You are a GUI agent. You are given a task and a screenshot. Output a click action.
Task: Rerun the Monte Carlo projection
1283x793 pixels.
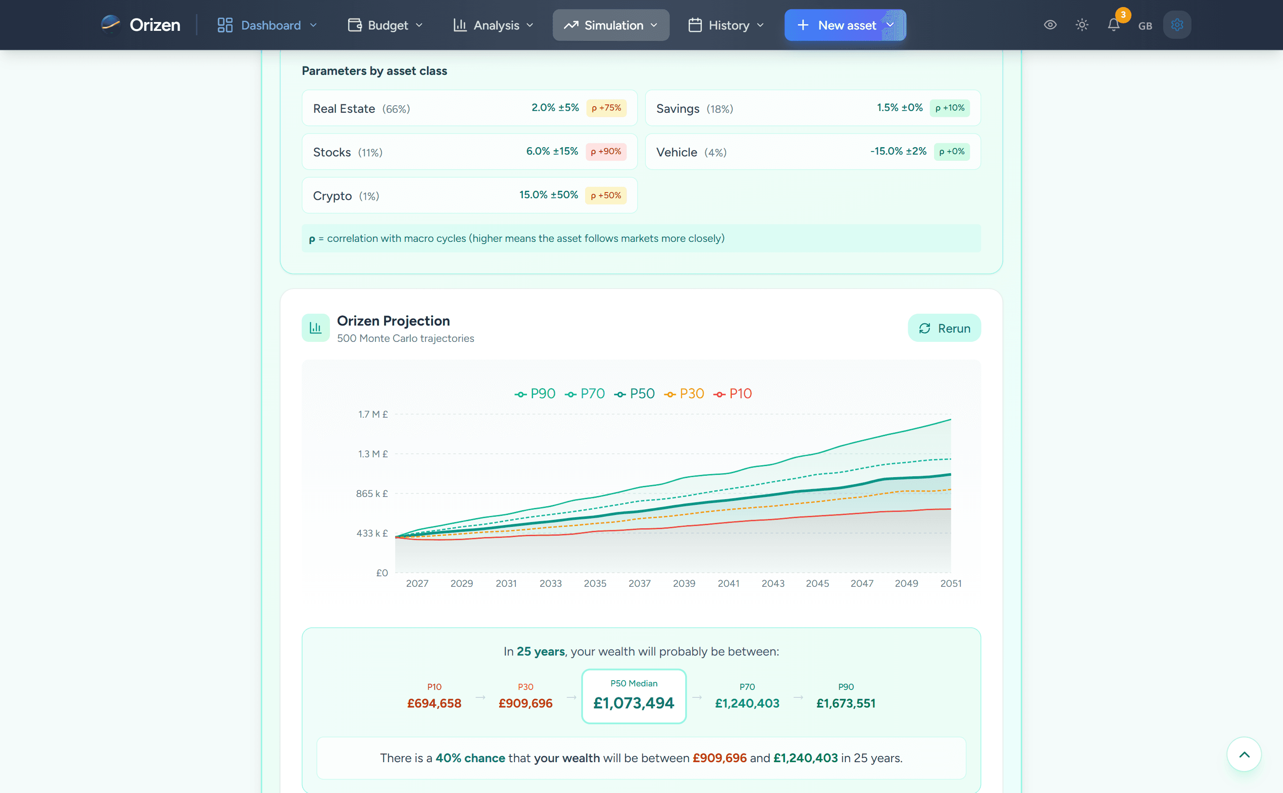944,328
